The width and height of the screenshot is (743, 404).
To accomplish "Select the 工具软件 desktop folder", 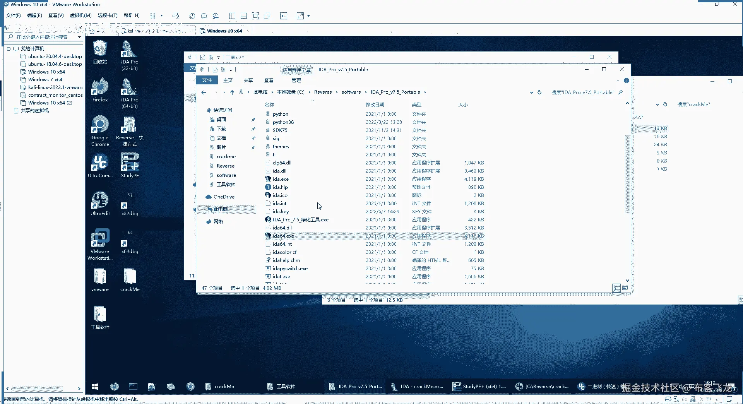I will pyautogui.click(x=100, y=318).
